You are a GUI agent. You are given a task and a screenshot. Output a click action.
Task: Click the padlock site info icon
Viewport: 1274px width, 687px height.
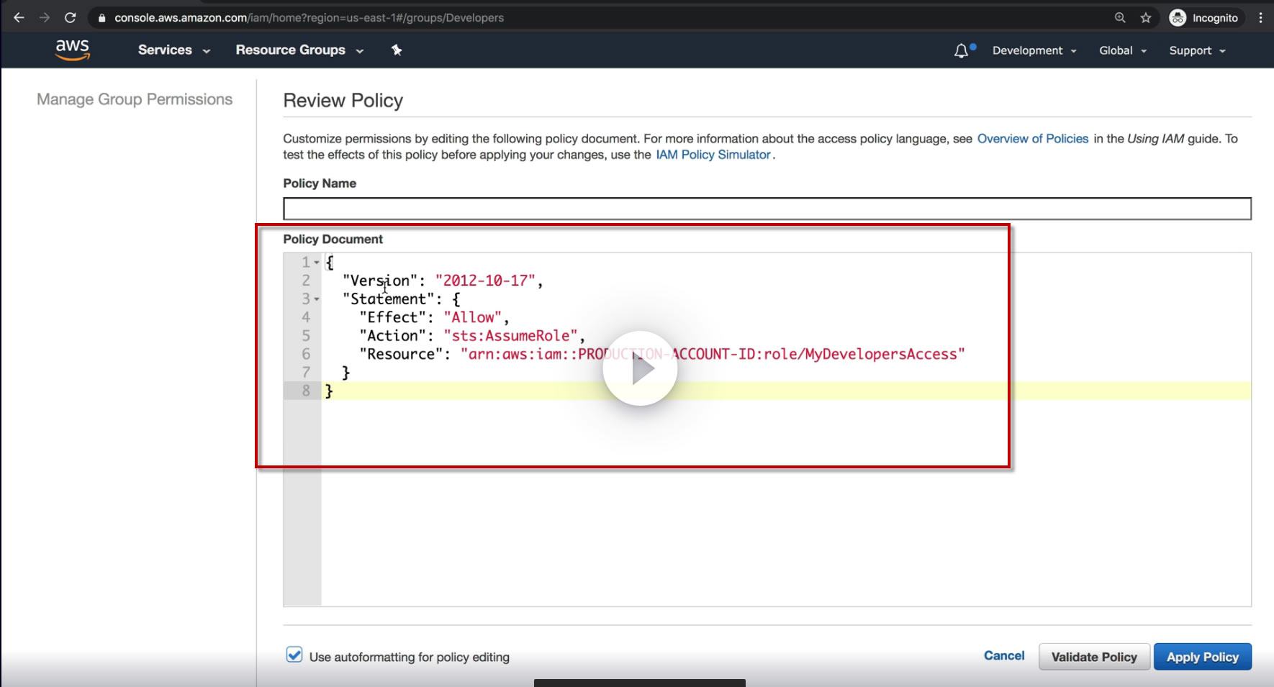tap(101, 18)
